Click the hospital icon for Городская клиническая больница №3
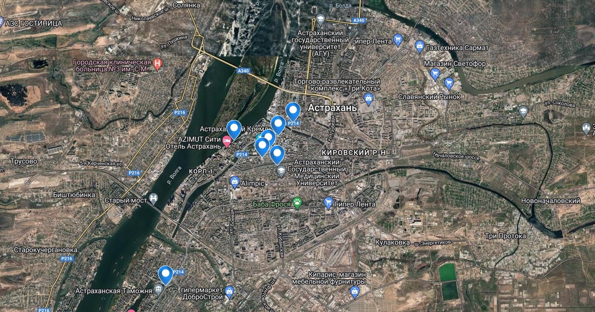Viewport: 595px width, 312px height. [158, 63]
